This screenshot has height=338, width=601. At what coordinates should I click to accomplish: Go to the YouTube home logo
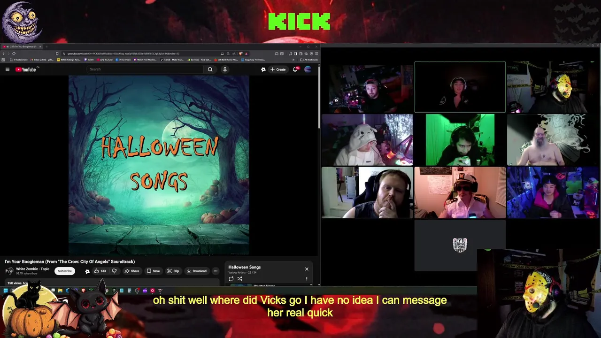(26, 69)
